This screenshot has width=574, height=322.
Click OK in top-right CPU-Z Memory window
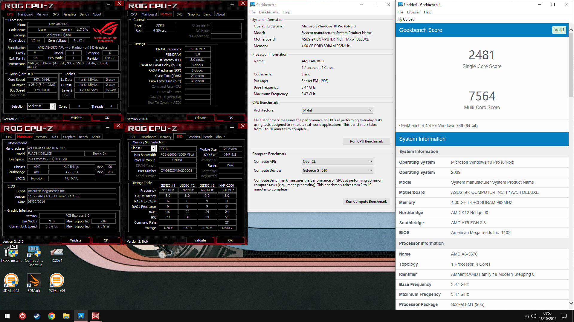click(230, 118)
